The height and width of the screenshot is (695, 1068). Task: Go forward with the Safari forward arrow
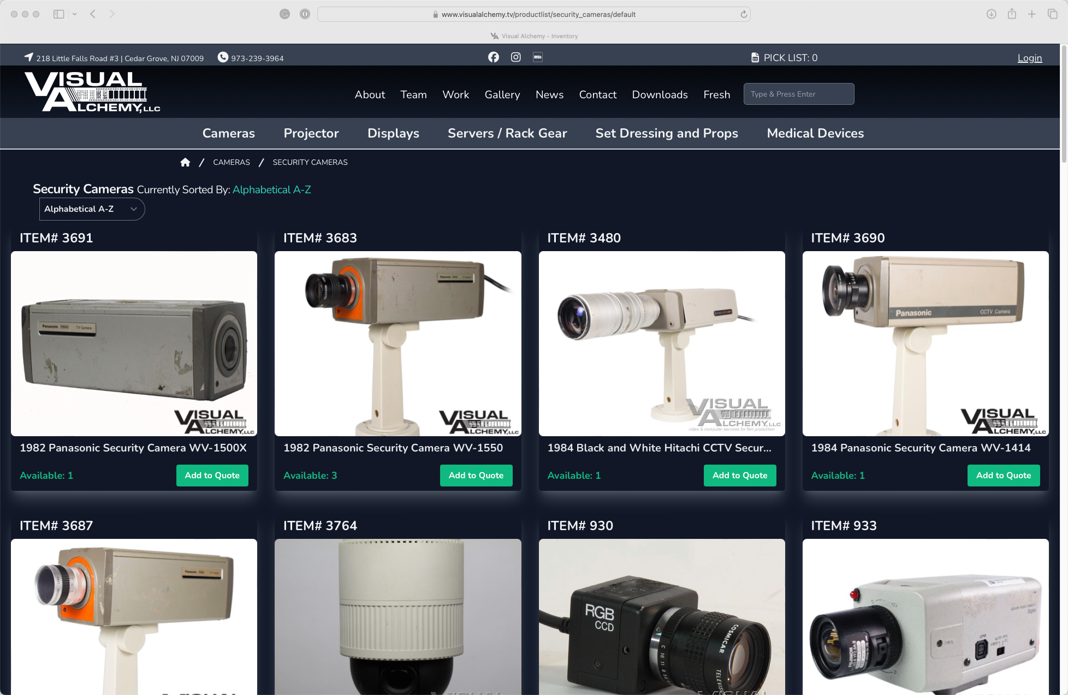pyautogui.click(x=112, y=14)
